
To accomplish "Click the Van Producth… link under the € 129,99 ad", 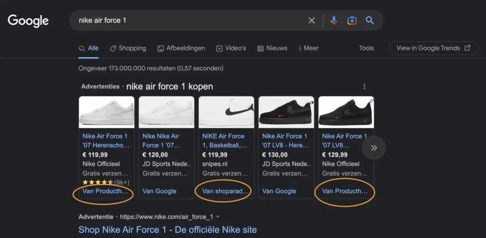I will pyautogui.click(x=345, y=191).
